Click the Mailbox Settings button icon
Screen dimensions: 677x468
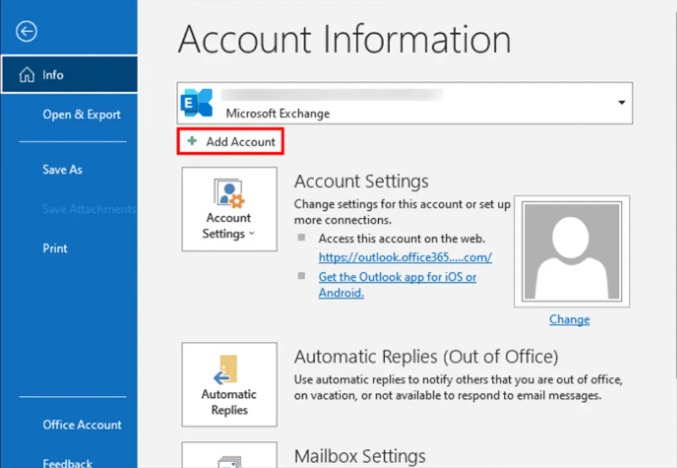point(229,455)
